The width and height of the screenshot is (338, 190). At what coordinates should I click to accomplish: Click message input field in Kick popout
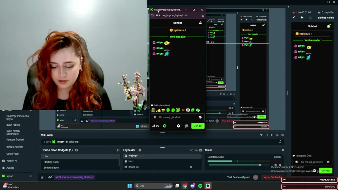[177, 117]
